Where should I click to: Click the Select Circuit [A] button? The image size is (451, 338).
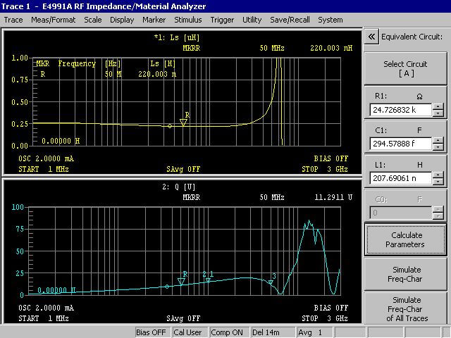(405, 68)
